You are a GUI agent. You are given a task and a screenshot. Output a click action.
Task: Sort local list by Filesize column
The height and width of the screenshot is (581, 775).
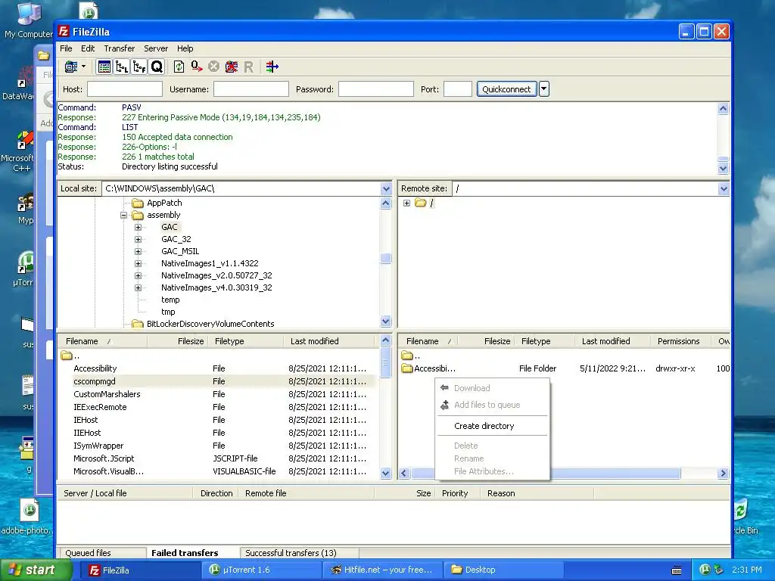click(190, 341)
